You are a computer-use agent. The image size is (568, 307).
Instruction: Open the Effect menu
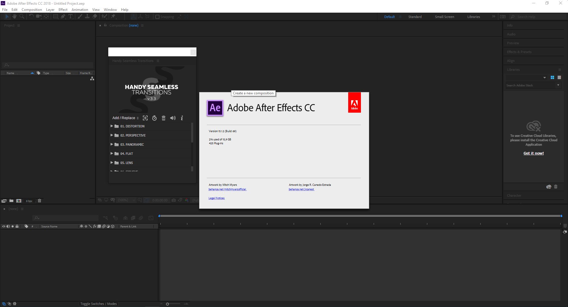[x=63, y=9]
